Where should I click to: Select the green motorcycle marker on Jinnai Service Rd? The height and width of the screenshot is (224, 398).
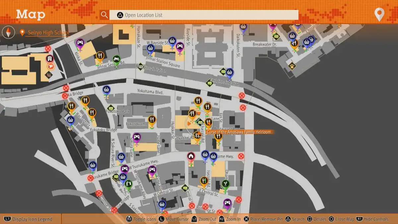(x=116, y=60)
